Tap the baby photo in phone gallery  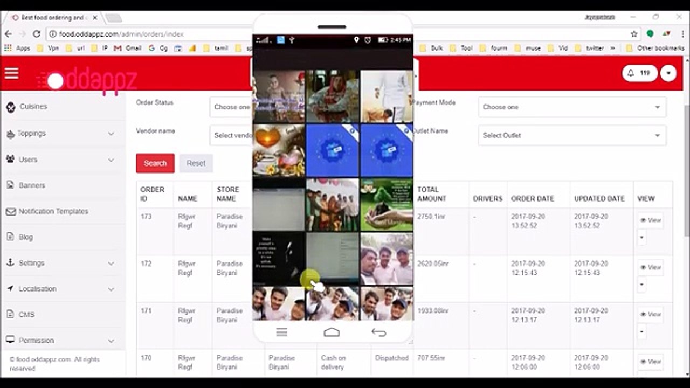point(279,96)
